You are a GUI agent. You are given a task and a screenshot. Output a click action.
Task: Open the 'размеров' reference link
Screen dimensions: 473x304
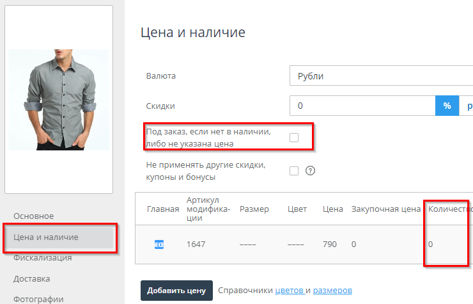(x=332, y=291)
